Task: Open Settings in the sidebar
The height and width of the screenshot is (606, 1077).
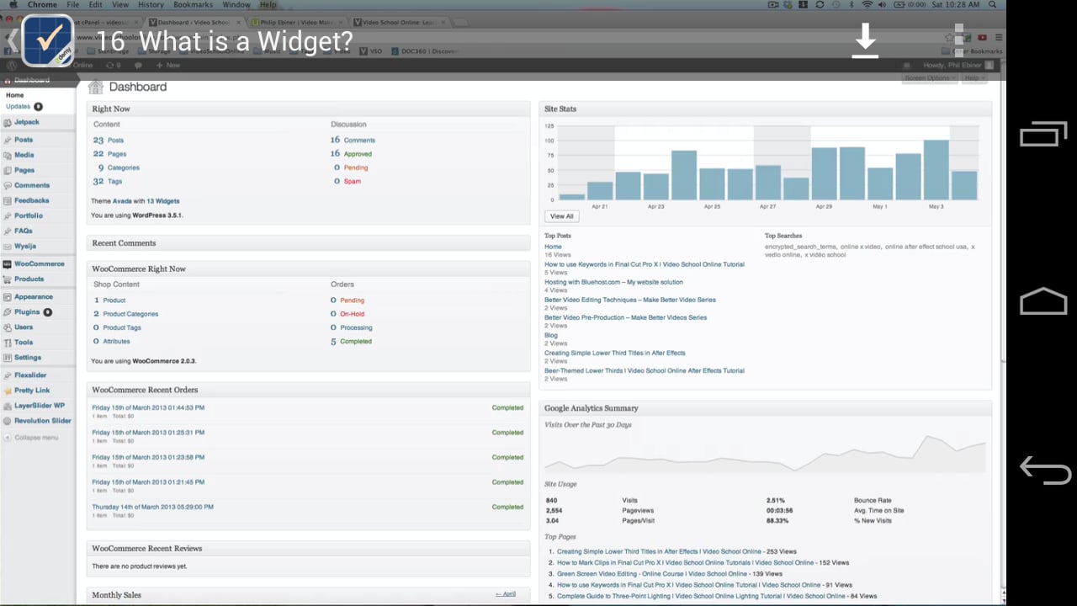Action: [28, 357]
